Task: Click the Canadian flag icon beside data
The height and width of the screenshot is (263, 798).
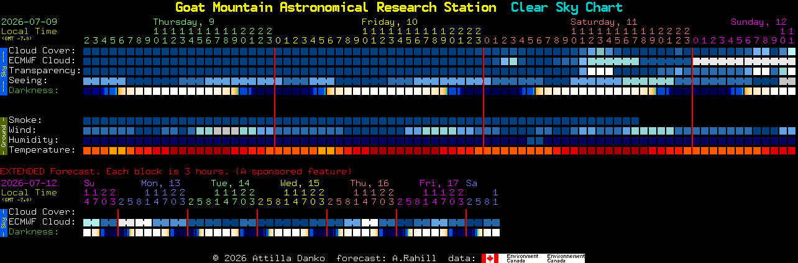Action: [490, 258]
